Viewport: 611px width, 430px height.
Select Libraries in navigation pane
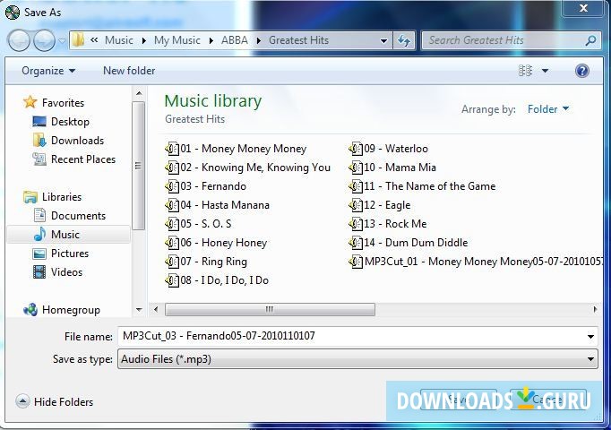[52, 197]
